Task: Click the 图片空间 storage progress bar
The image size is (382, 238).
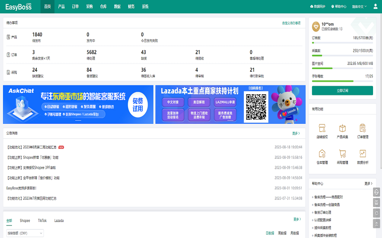Action: point(342,68)
